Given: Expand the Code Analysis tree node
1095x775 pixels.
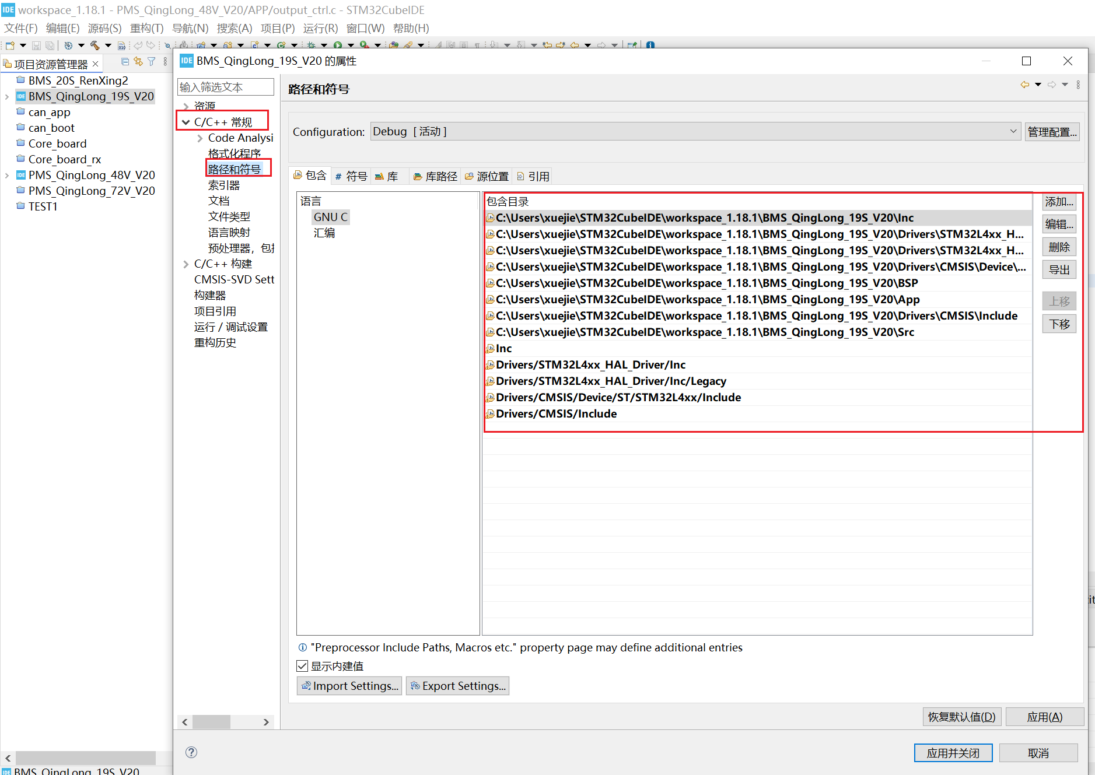Looking at the screenshot, I should (200, 138).
